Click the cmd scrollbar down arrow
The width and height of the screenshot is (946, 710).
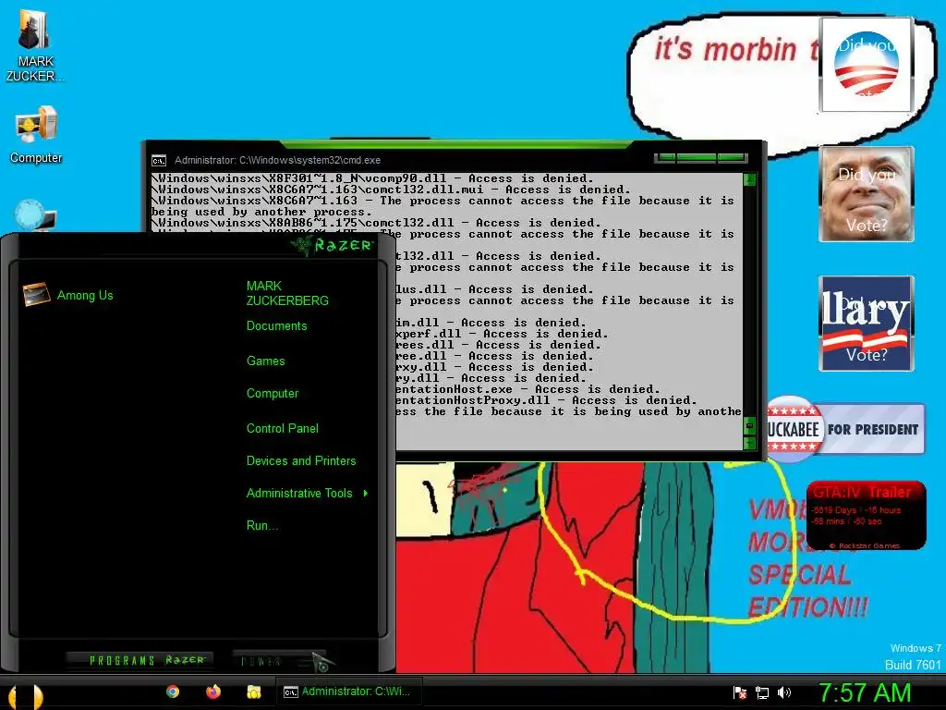[x=749, y=443]
